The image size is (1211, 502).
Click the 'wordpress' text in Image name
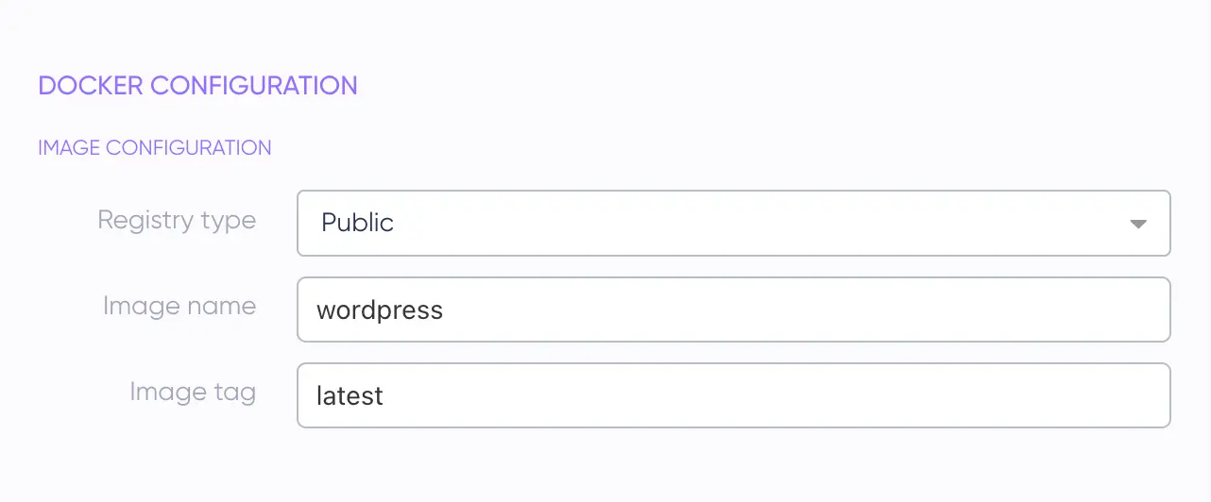(x=380, y=310)
